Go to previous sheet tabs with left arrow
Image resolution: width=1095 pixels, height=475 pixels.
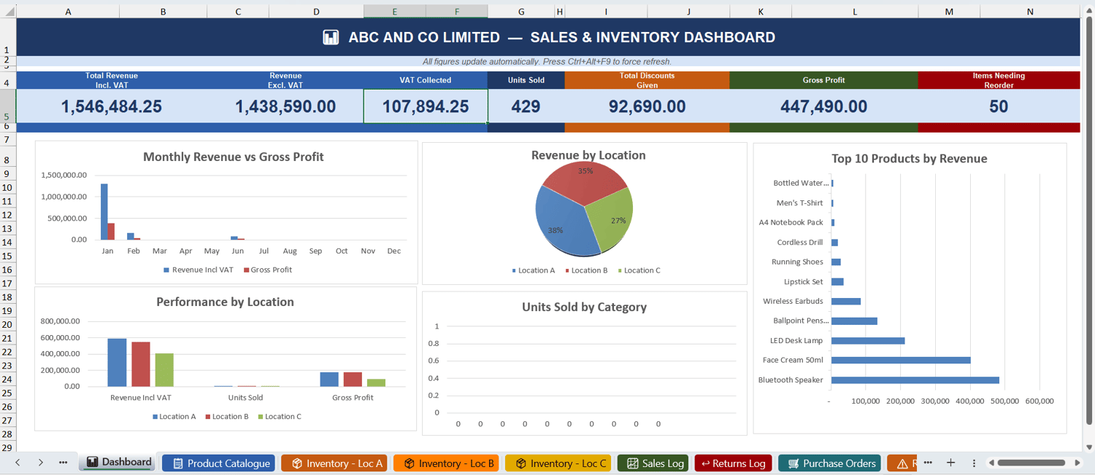18,463
